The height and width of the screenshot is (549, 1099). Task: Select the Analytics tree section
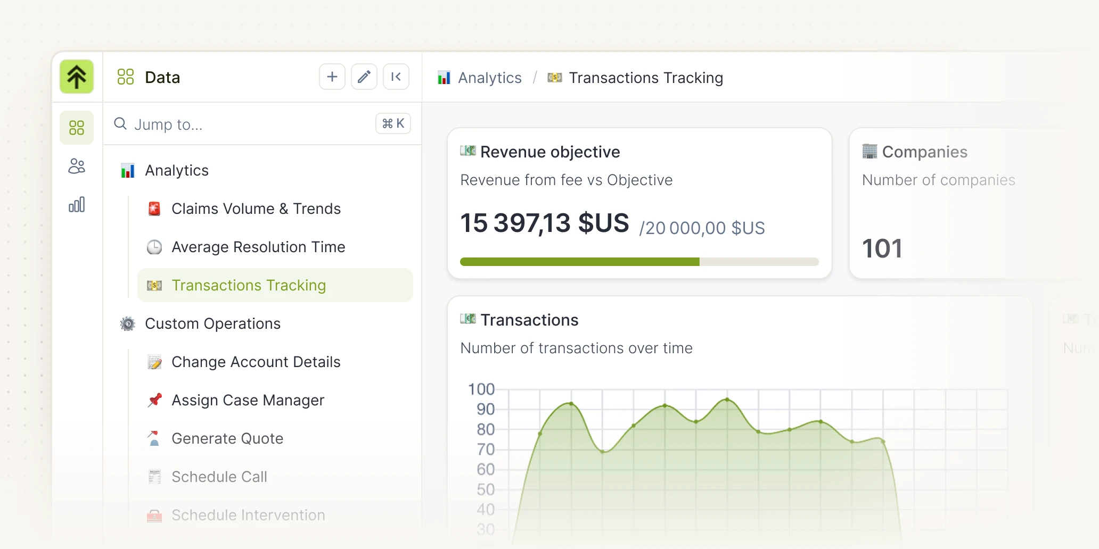pyautogui.click(x=177, y=170)
